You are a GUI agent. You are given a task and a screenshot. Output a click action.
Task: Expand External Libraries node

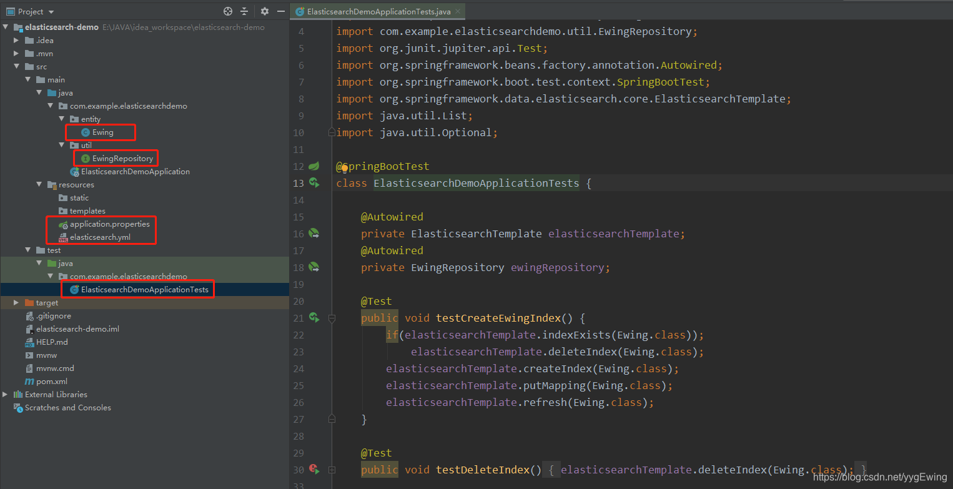[6, 395]
